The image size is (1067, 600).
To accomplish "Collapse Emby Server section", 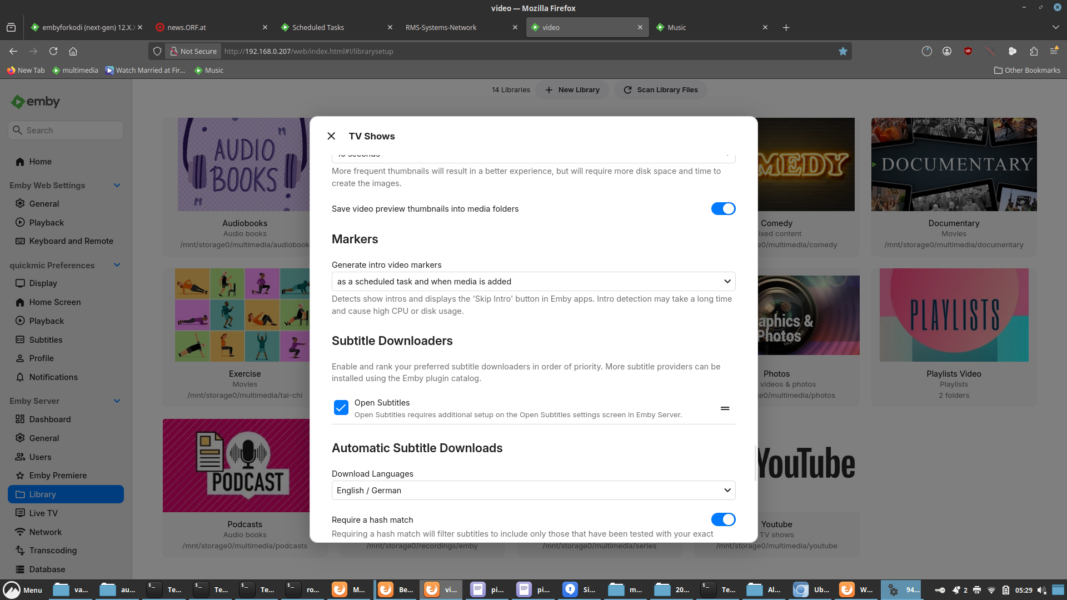I will pyautogui.click(x=117, y=401).
